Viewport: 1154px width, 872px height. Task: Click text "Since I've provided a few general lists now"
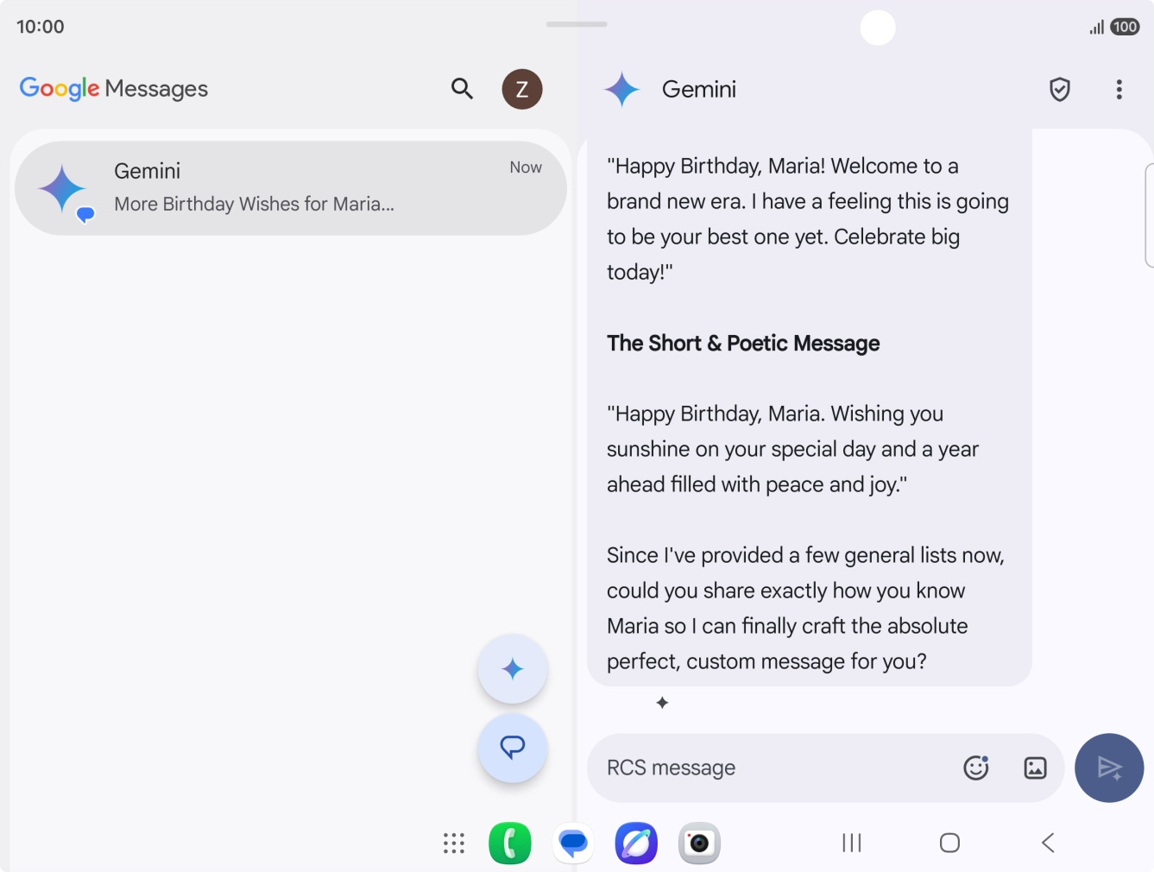click(804, 555)
